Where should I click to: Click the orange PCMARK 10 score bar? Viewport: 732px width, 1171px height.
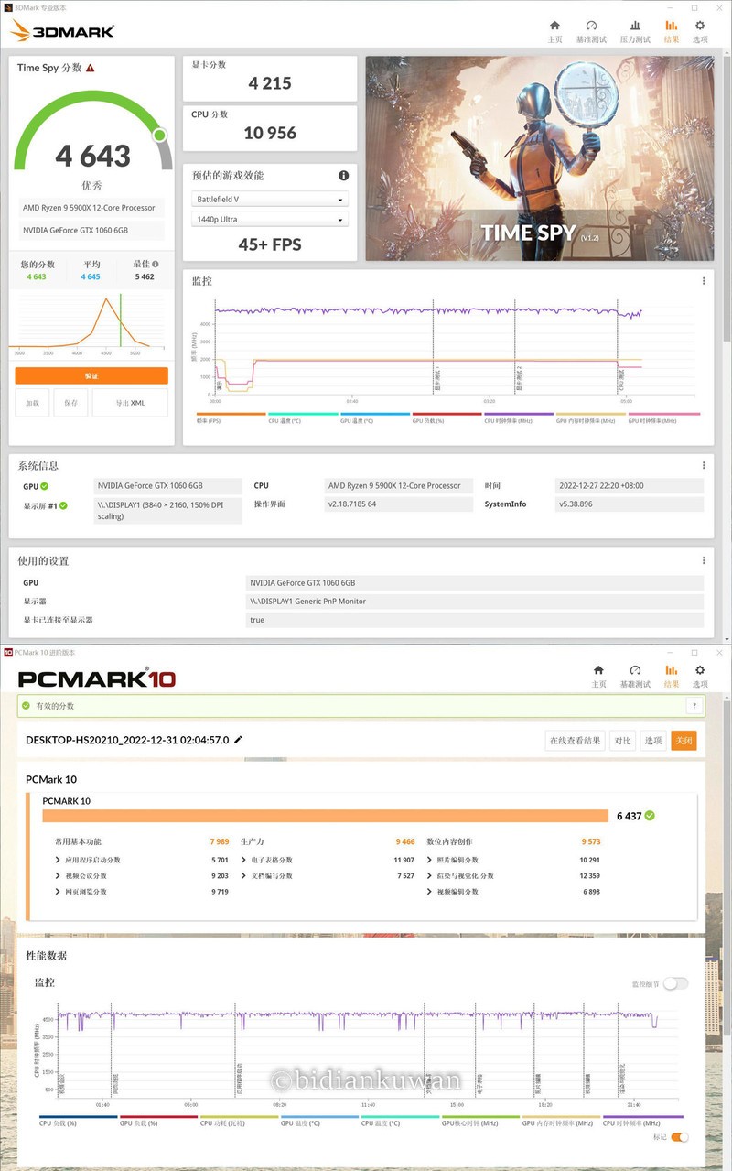[326, 816]
